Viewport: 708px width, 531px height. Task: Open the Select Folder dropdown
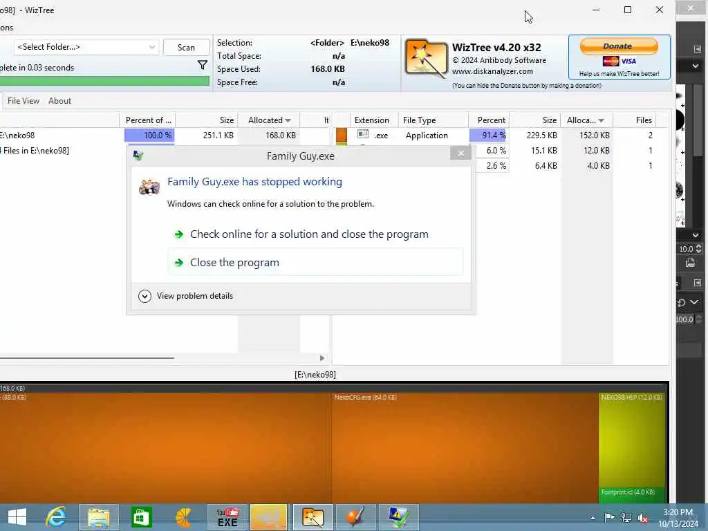tap(86, 47)
